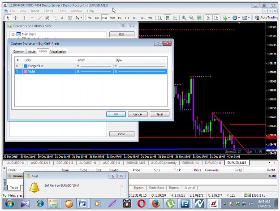280x211 pixels.
Task: Open style selector for Violet row
Action: pos(140,71)
